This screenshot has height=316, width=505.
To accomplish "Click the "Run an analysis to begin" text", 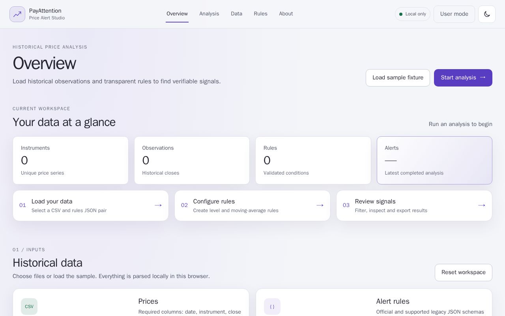I will pos(460,124).
